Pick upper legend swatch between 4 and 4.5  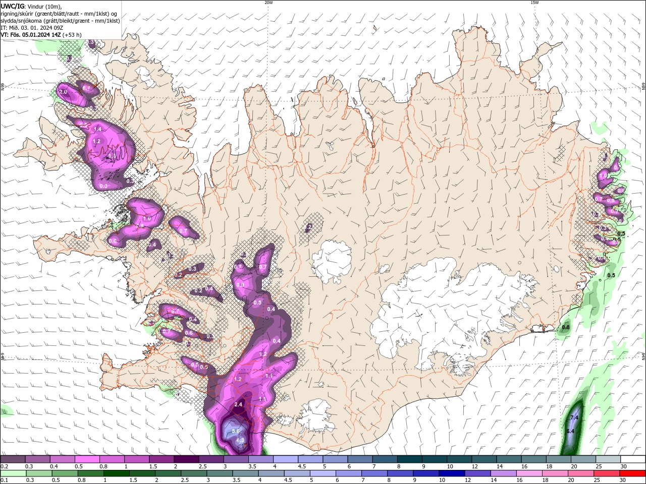pyautogui.click(x=285, y=459)
